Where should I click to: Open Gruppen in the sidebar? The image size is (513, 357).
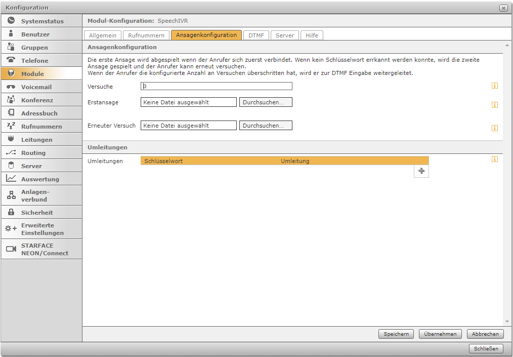point(41,47)
